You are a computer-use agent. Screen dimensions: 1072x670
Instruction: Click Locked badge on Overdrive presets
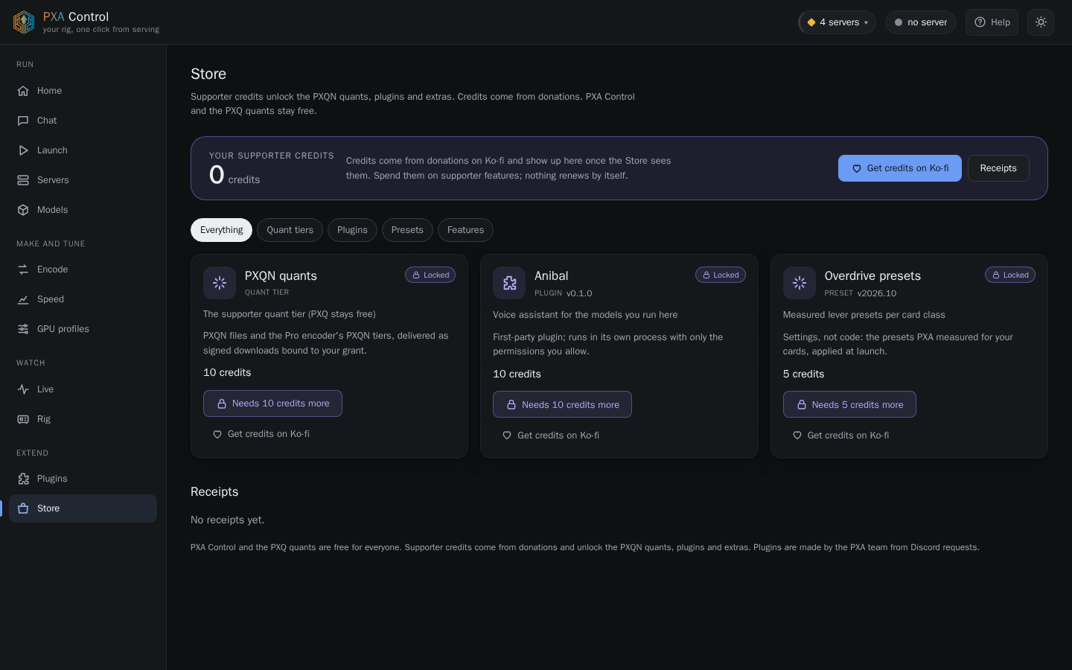tap(1010, 275)
